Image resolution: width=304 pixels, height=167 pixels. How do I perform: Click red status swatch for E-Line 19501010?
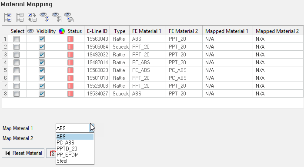tap(70, 78)
